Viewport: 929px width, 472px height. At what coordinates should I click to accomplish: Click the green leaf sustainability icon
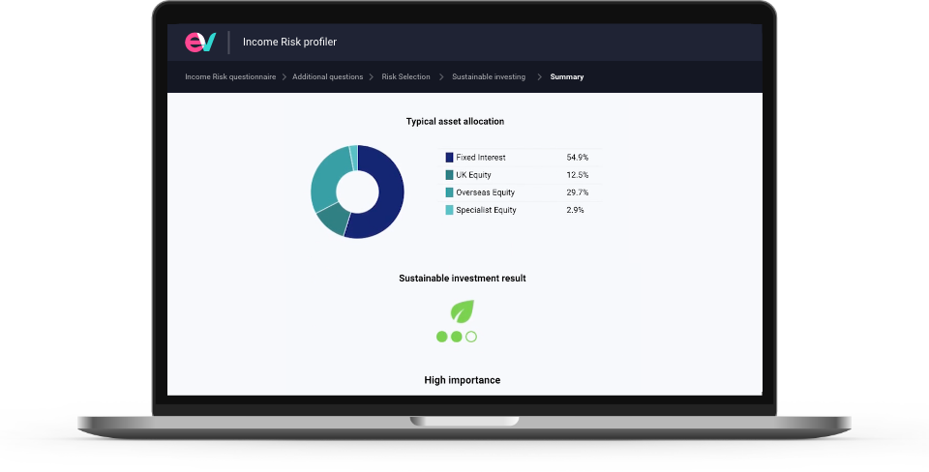click(463, 310)
